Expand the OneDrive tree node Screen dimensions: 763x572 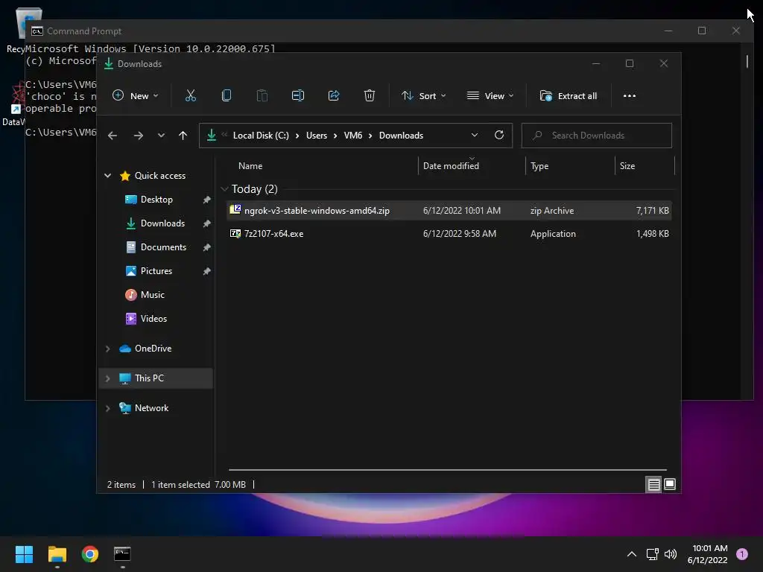pyautogui.click(x=107, y=349)
